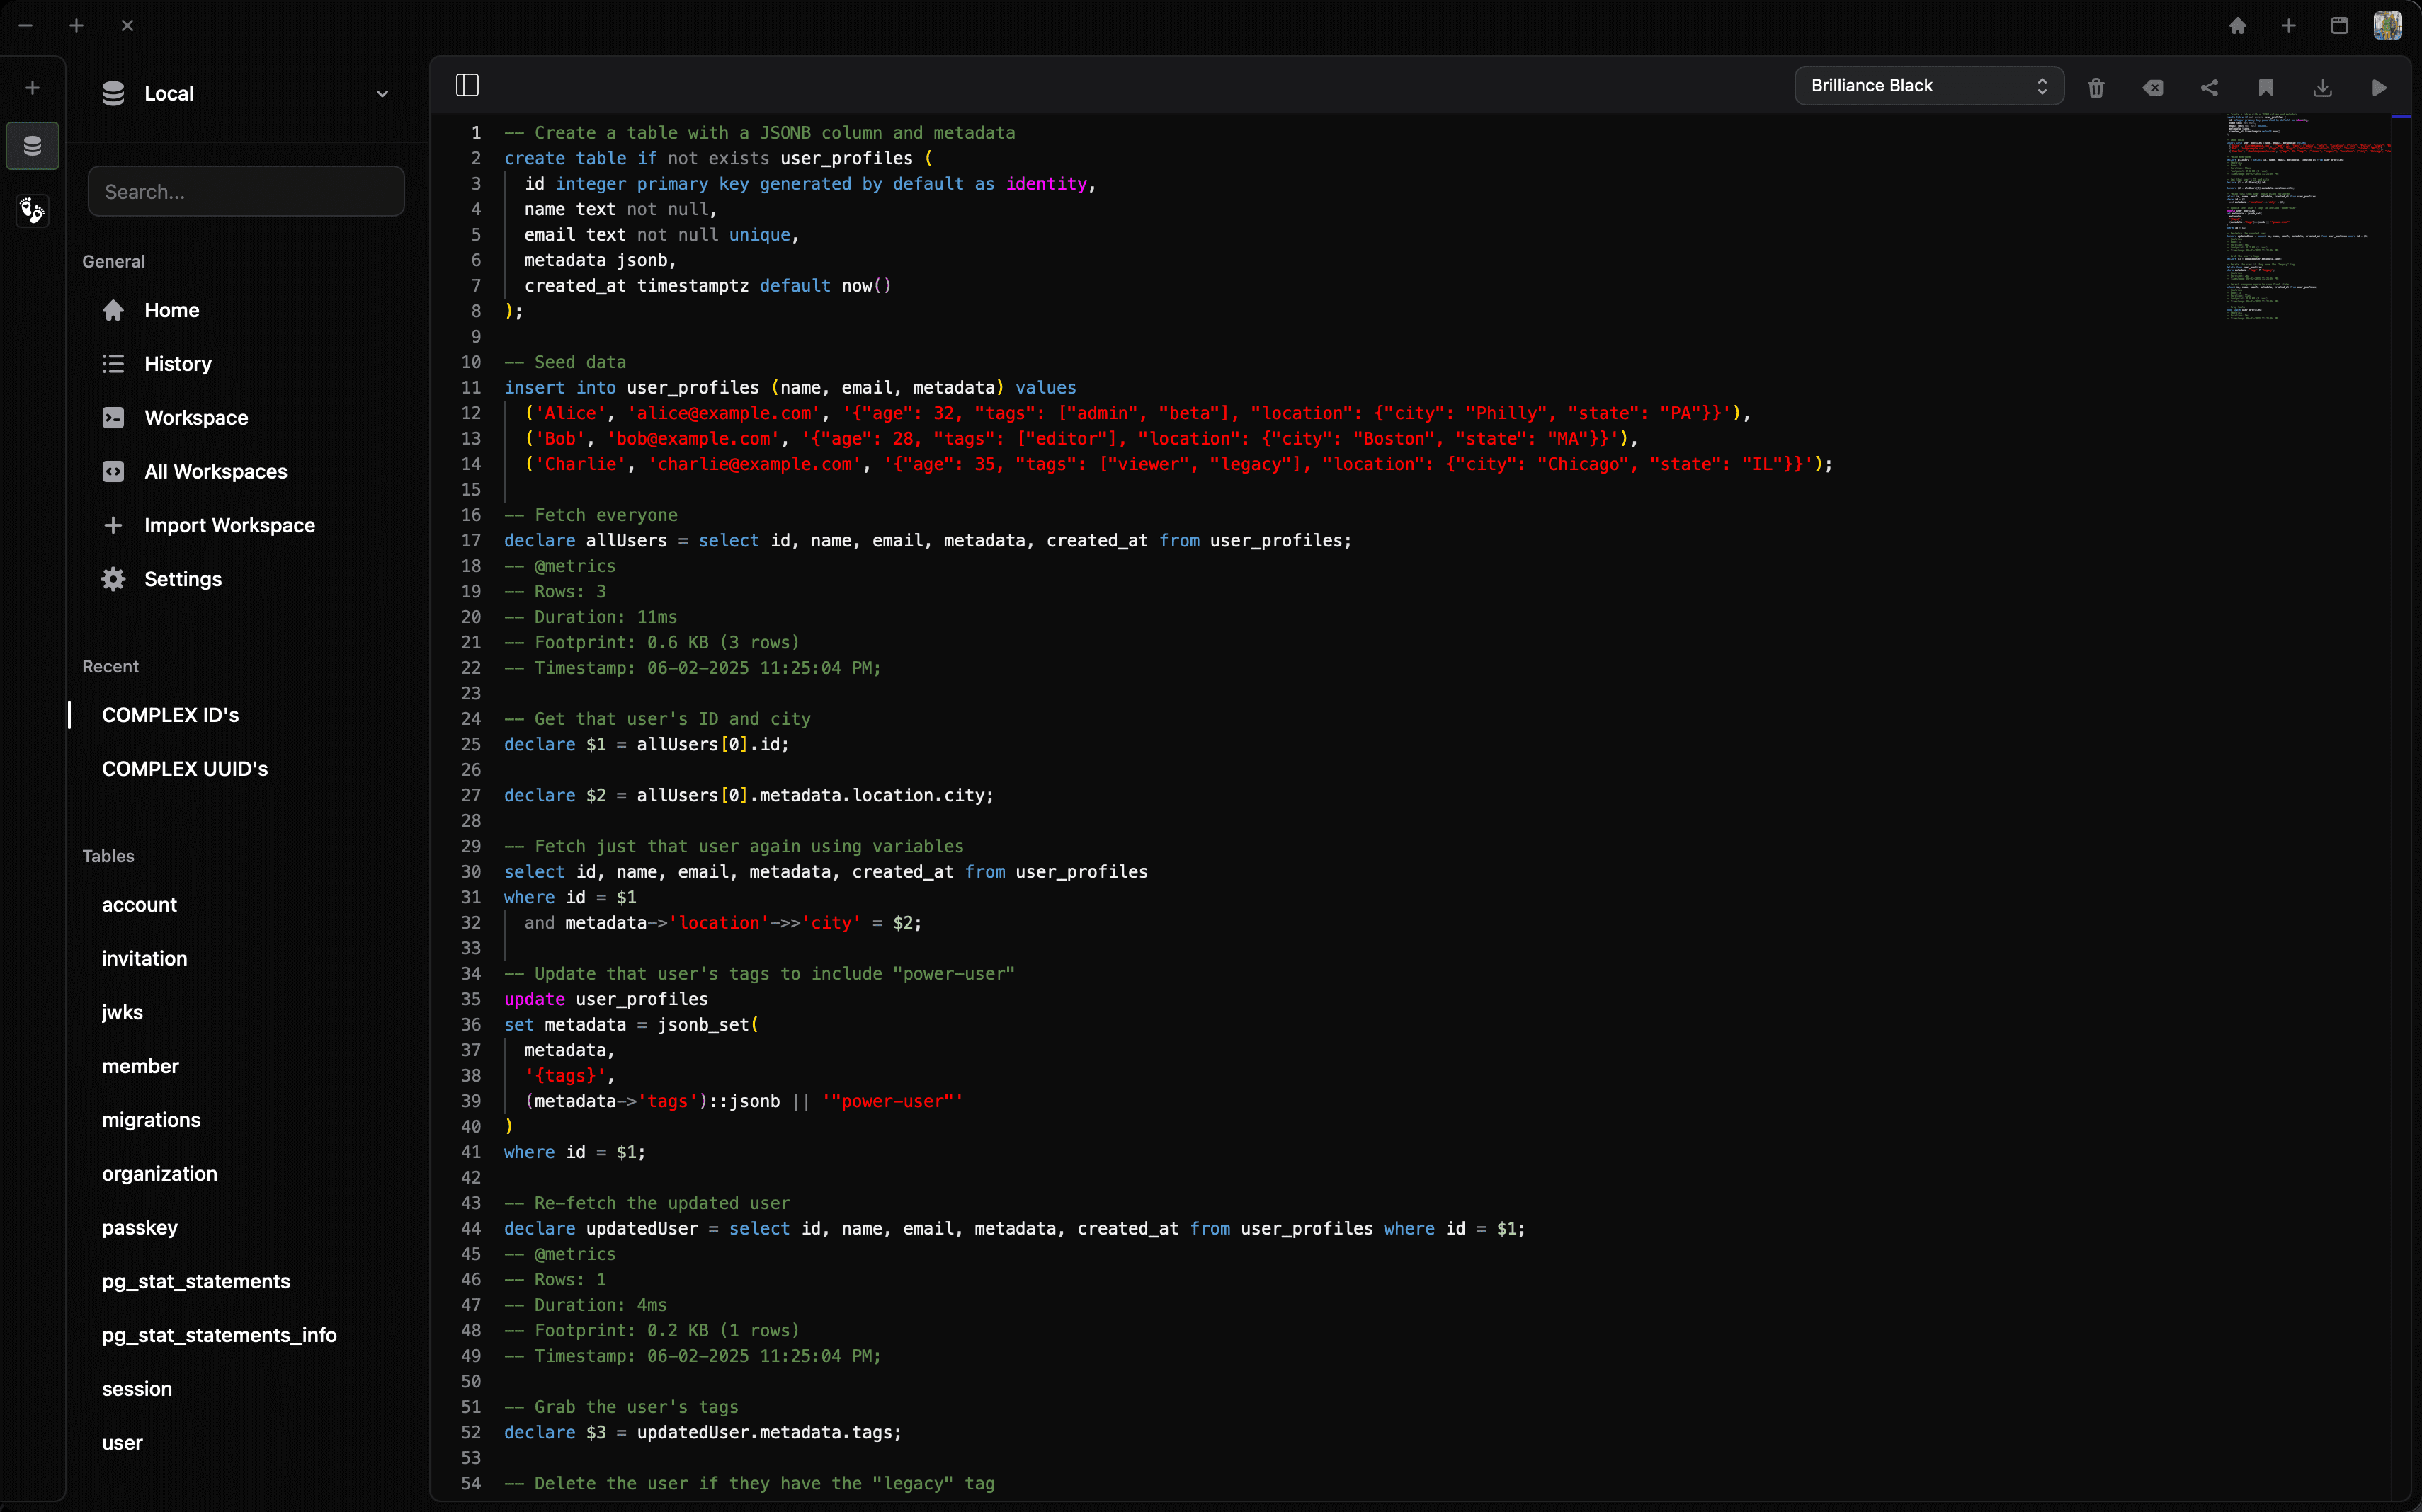Select the session table

[137, 1389]
